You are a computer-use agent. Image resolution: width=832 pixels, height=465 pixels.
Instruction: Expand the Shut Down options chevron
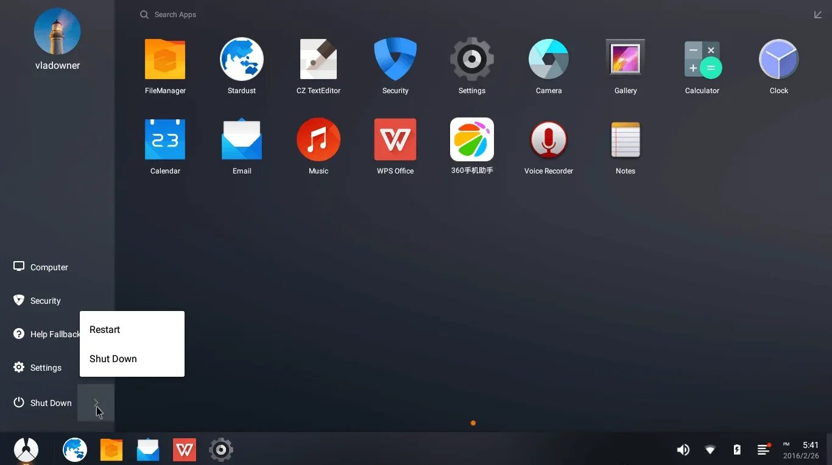(x=96, y=402)
